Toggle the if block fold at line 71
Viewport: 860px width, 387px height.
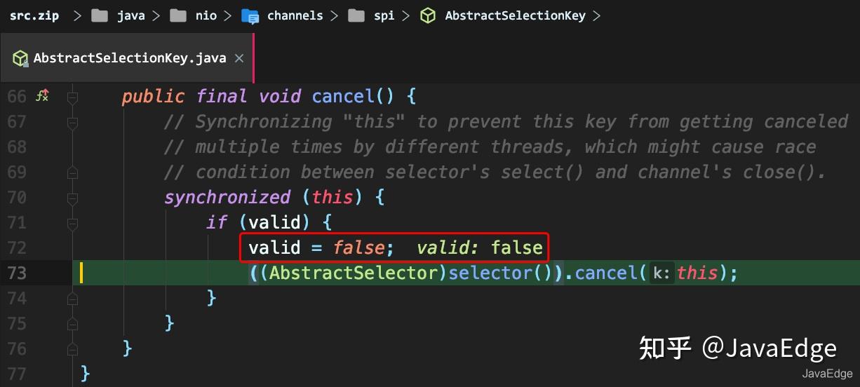(72, 223)
